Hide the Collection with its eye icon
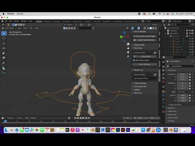195x146 pixels. [190, 31]
